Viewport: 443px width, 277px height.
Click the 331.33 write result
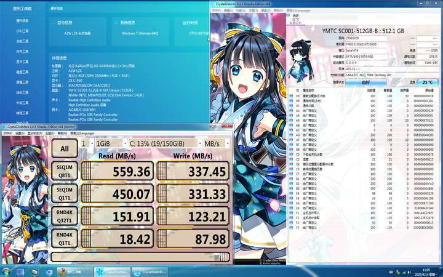point(193,194)
